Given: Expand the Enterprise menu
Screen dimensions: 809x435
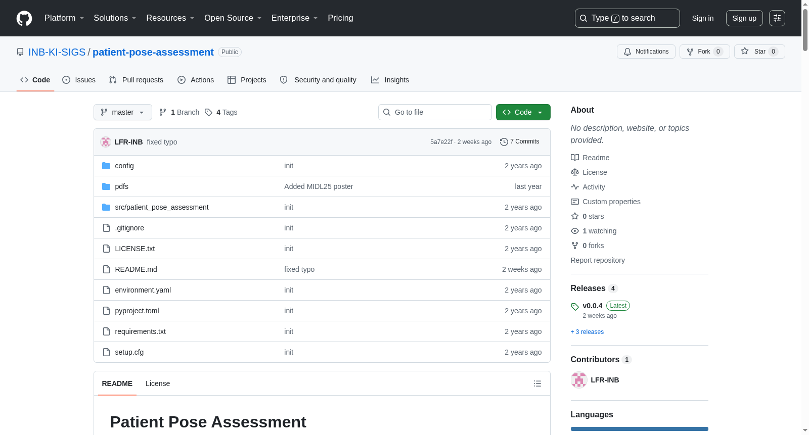Looking at the screenshot, I should [x=295, y=18].
